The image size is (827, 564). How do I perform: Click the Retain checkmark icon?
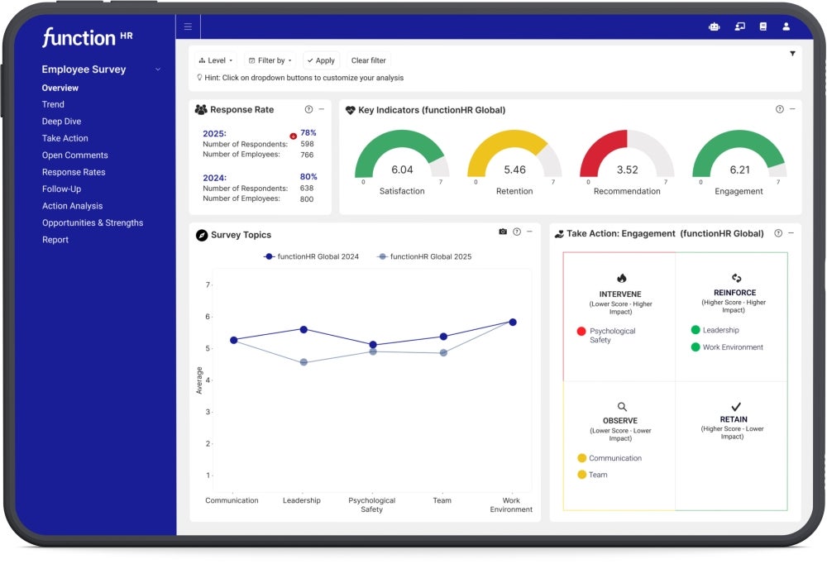click(736, 406)
